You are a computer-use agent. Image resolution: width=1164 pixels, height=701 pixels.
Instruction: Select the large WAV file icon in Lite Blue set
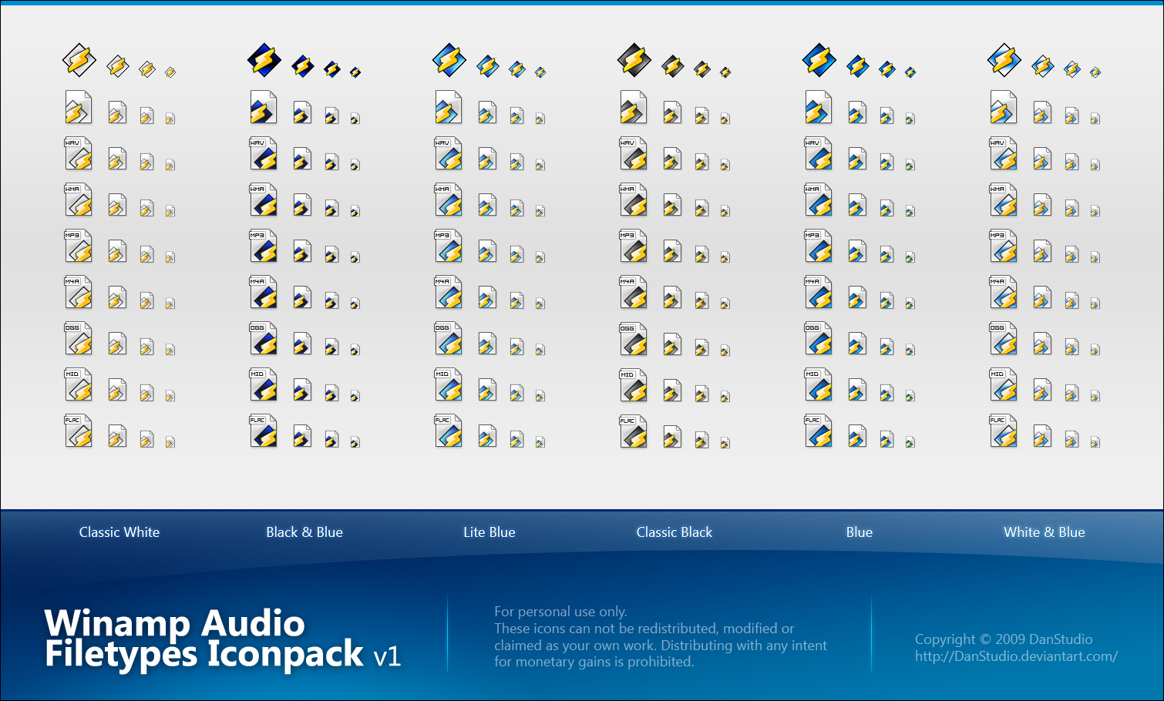(x=449, y=153)
